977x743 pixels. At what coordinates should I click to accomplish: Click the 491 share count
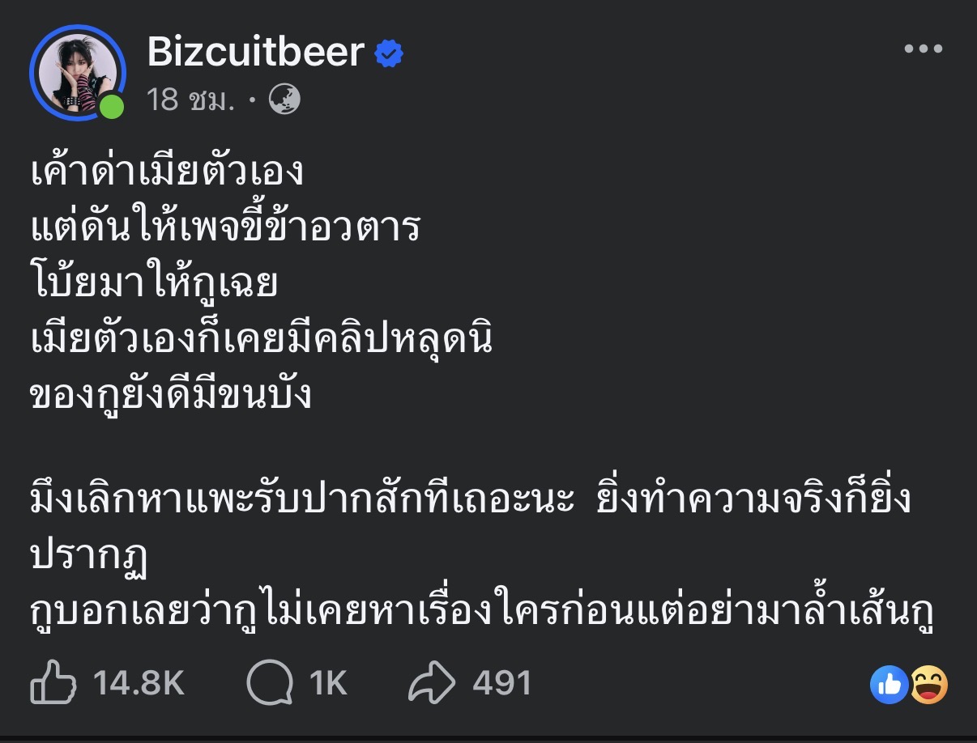pyautogui.click(x=502, y=684)
